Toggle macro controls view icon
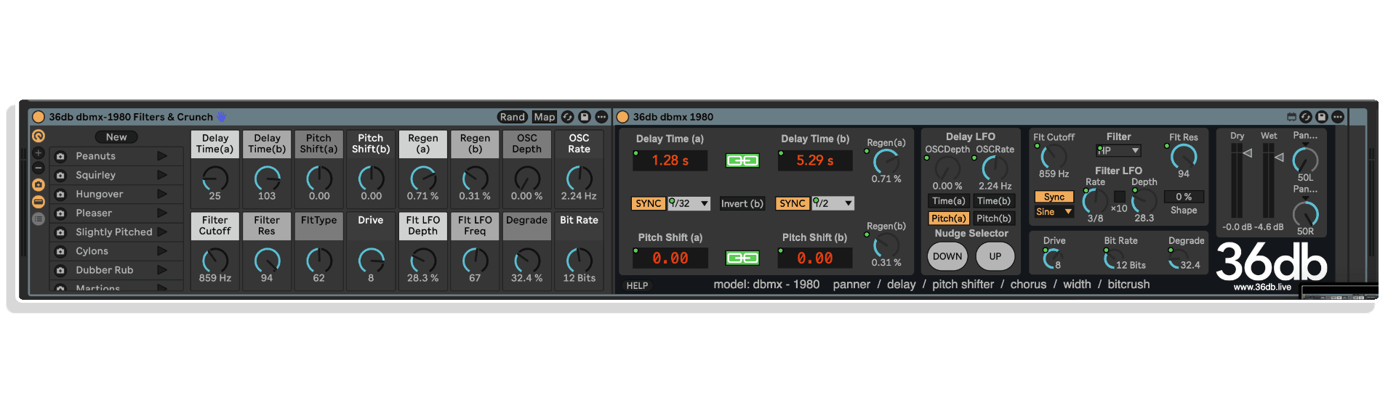This screenshot has height=400, width=1396. pyautogui.click(x=39, y=136)
